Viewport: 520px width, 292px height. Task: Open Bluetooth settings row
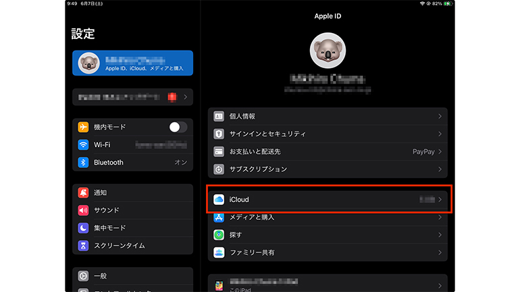pos(132,163)
